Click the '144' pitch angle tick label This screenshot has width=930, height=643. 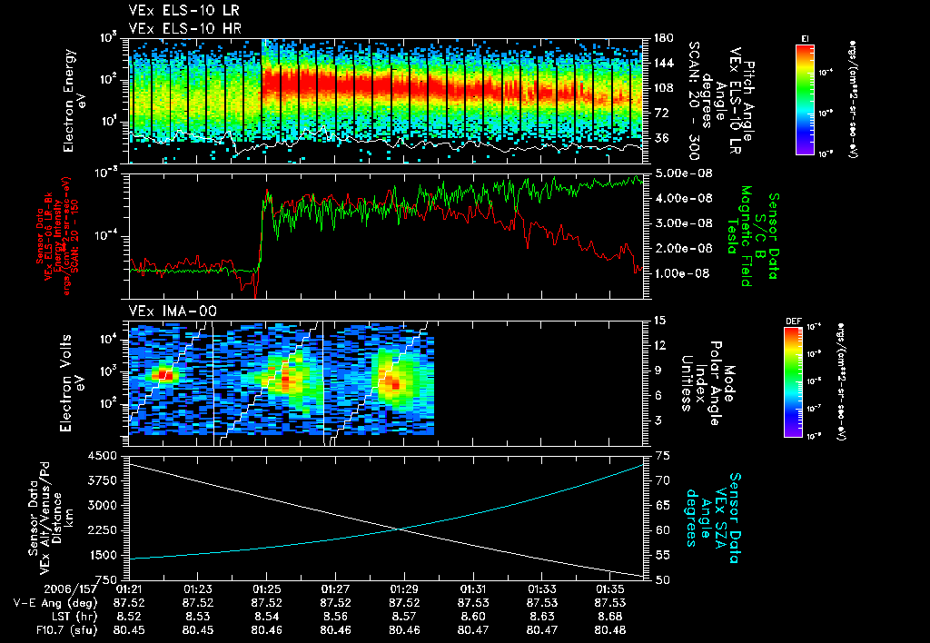pos(662,63)
